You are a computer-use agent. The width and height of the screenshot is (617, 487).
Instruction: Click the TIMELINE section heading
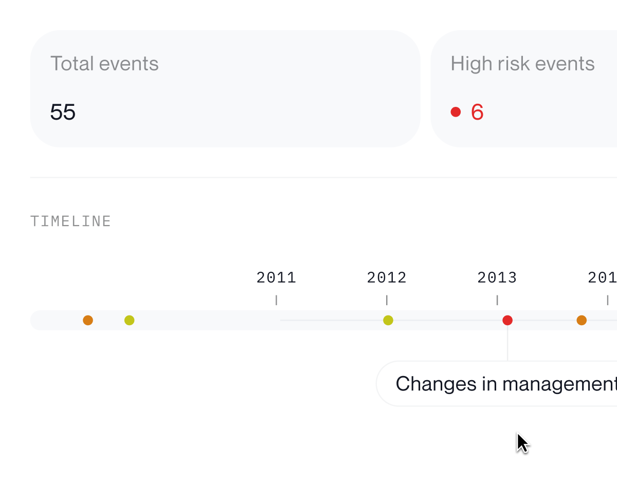(x=71, y=221)
